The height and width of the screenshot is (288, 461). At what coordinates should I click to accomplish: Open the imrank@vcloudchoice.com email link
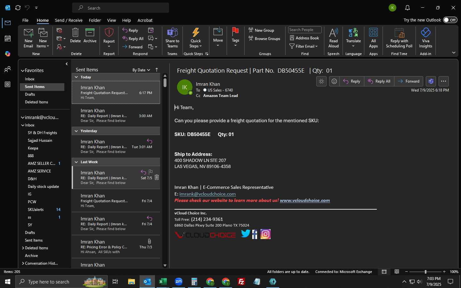click(x=207, y=194)
